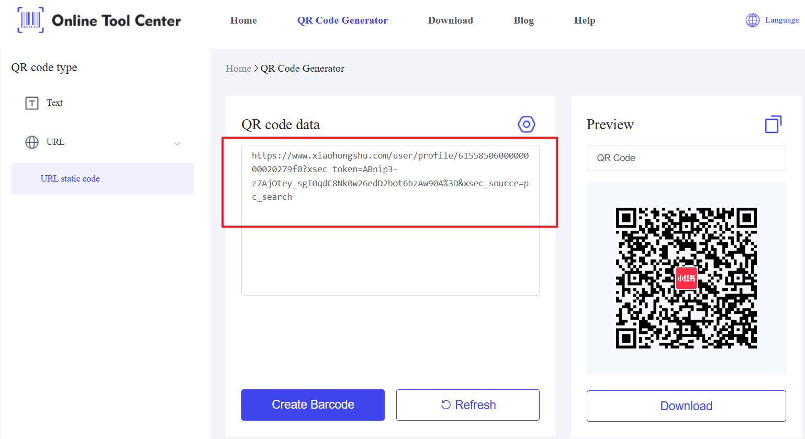Open the Language selector
The height and width of the screenshot is (439, 805).
pyautogui.click(x=781, y=20)
